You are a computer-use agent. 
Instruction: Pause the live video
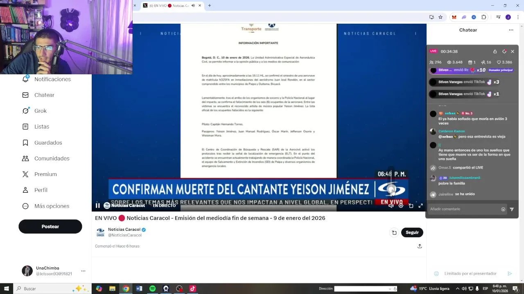pos(97,206)
